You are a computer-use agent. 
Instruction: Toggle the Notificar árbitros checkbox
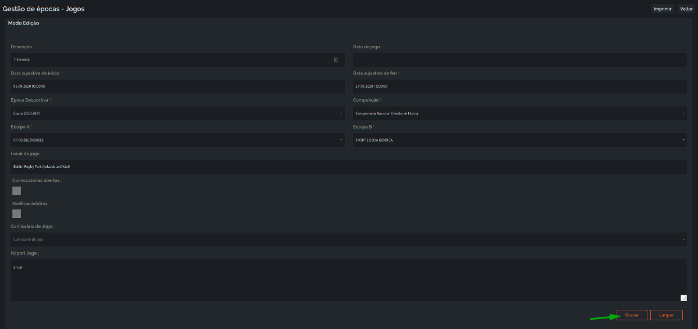pos(17,214)
